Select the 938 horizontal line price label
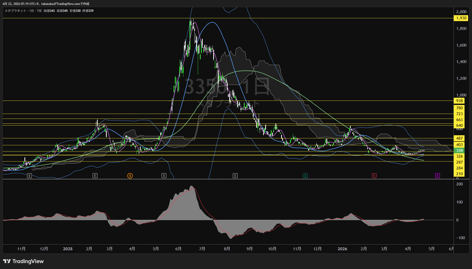 pyautogui.click(x=459, y=101)
